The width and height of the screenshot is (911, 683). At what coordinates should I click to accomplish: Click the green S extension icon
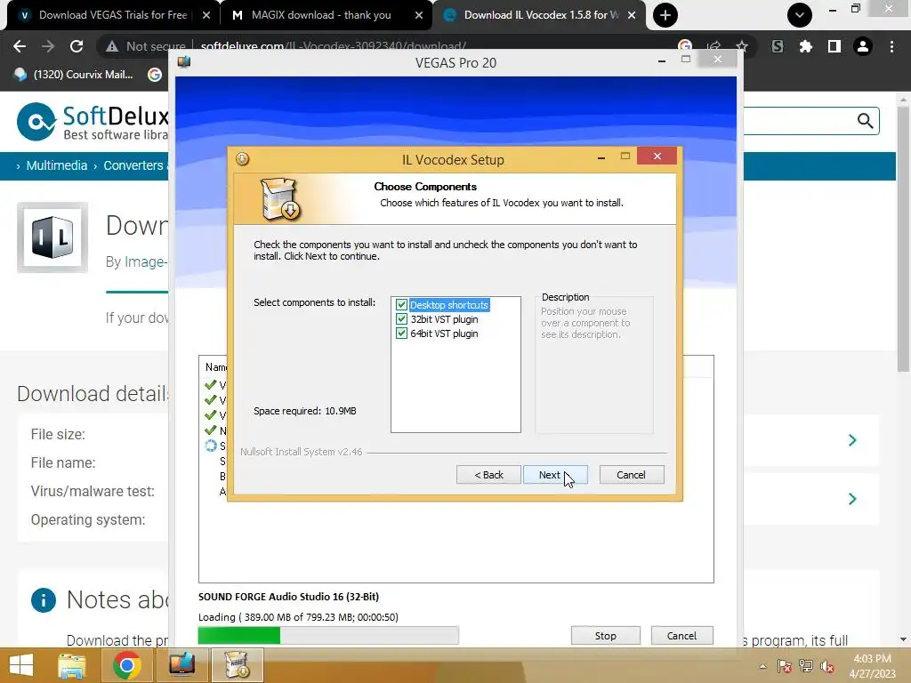click(x=778, y=46)
